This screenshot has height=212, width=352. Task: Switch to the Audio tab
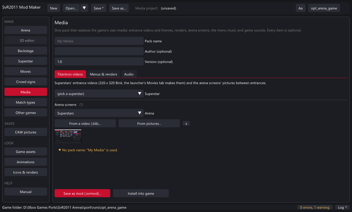[x=129, y=74]
